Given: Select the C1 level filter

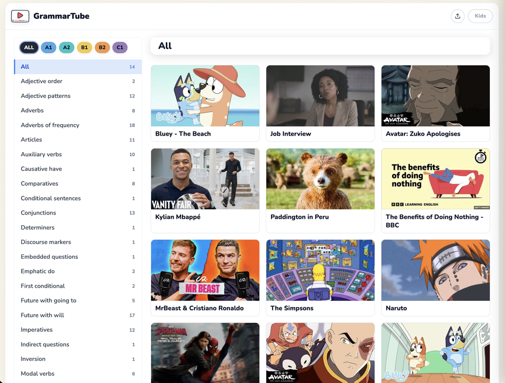Looking at the screenshot, I should tap(120, 47).
